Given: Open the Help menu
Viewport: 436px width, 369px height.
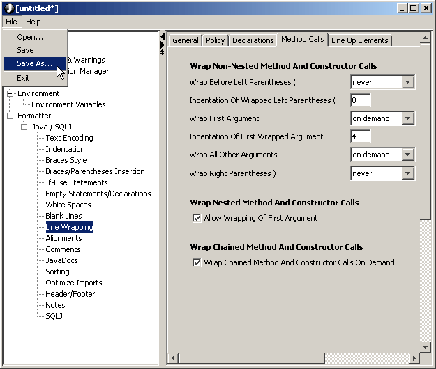Looking at the screenshot, I should coord(33,22).
